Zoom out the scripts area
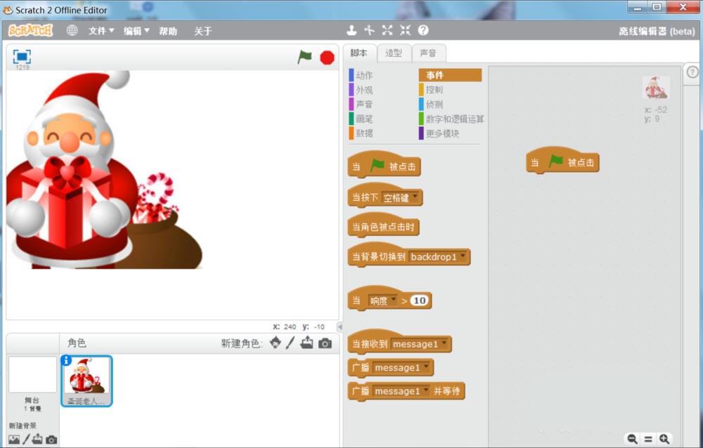This screenshot has width=703, height=448. tap(632, 439)
